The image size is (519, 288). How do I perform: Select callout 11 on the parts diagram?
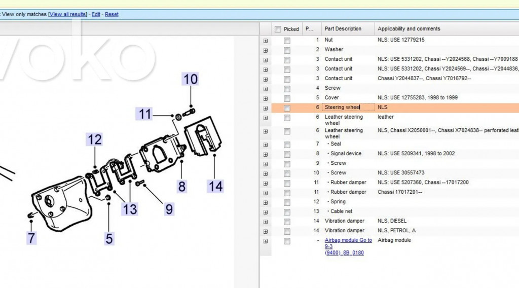pyautogui.click(x=145, y=114)
